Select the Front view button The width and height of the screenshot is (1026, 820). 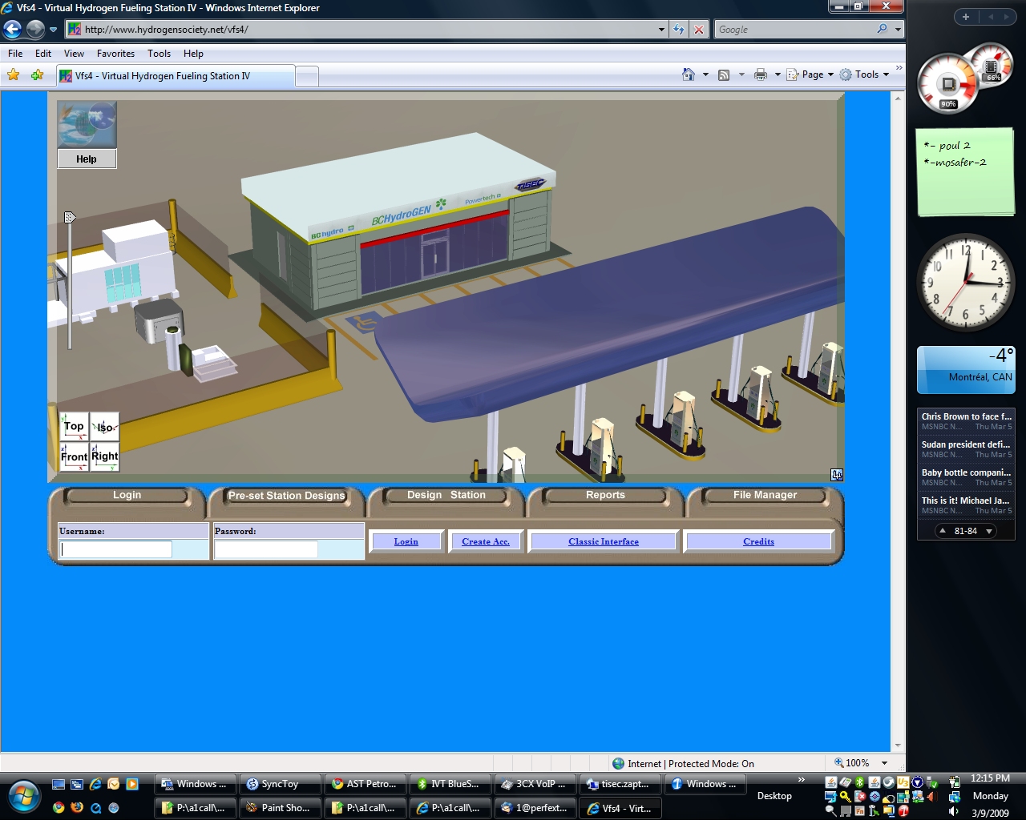point(74,456)
